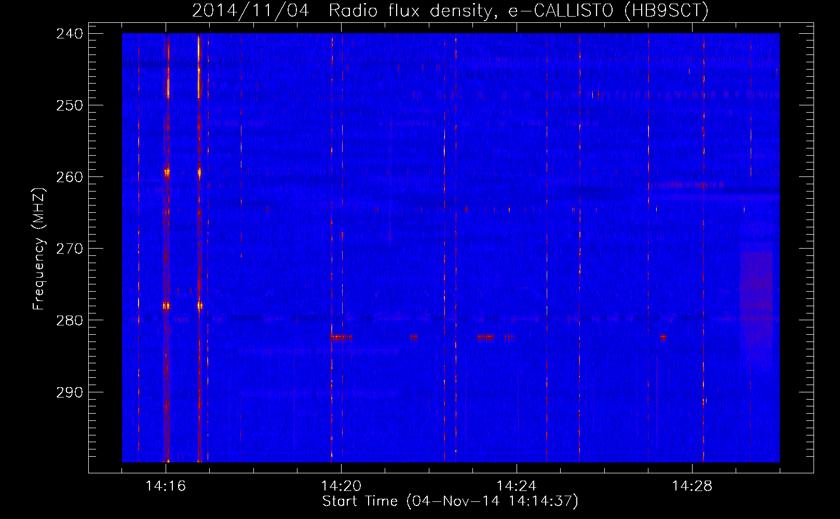The height and width of the screenshot is (519, 840).
Task: Click the 260 frequency tick label
Action: pos(70,177)
